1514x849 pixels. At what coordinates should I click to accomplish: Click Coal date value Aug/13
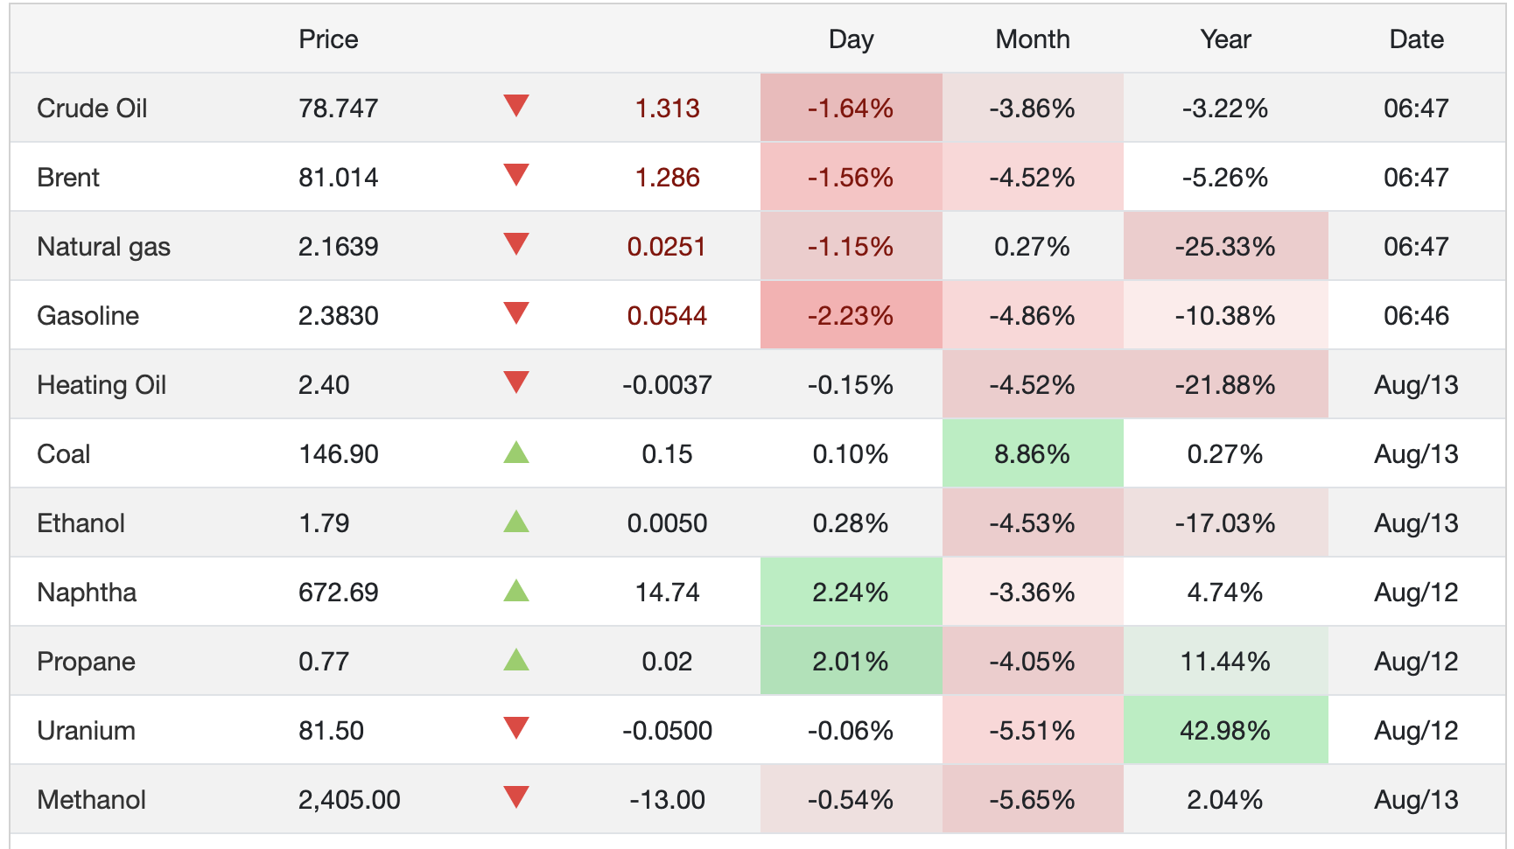pyautogui.click(x=1416, y=454)
